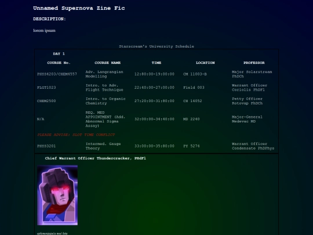Click the 'DESCRIPTION:' heading
The height and width of the screenshot is (235, 313).
tap(49, 19)
